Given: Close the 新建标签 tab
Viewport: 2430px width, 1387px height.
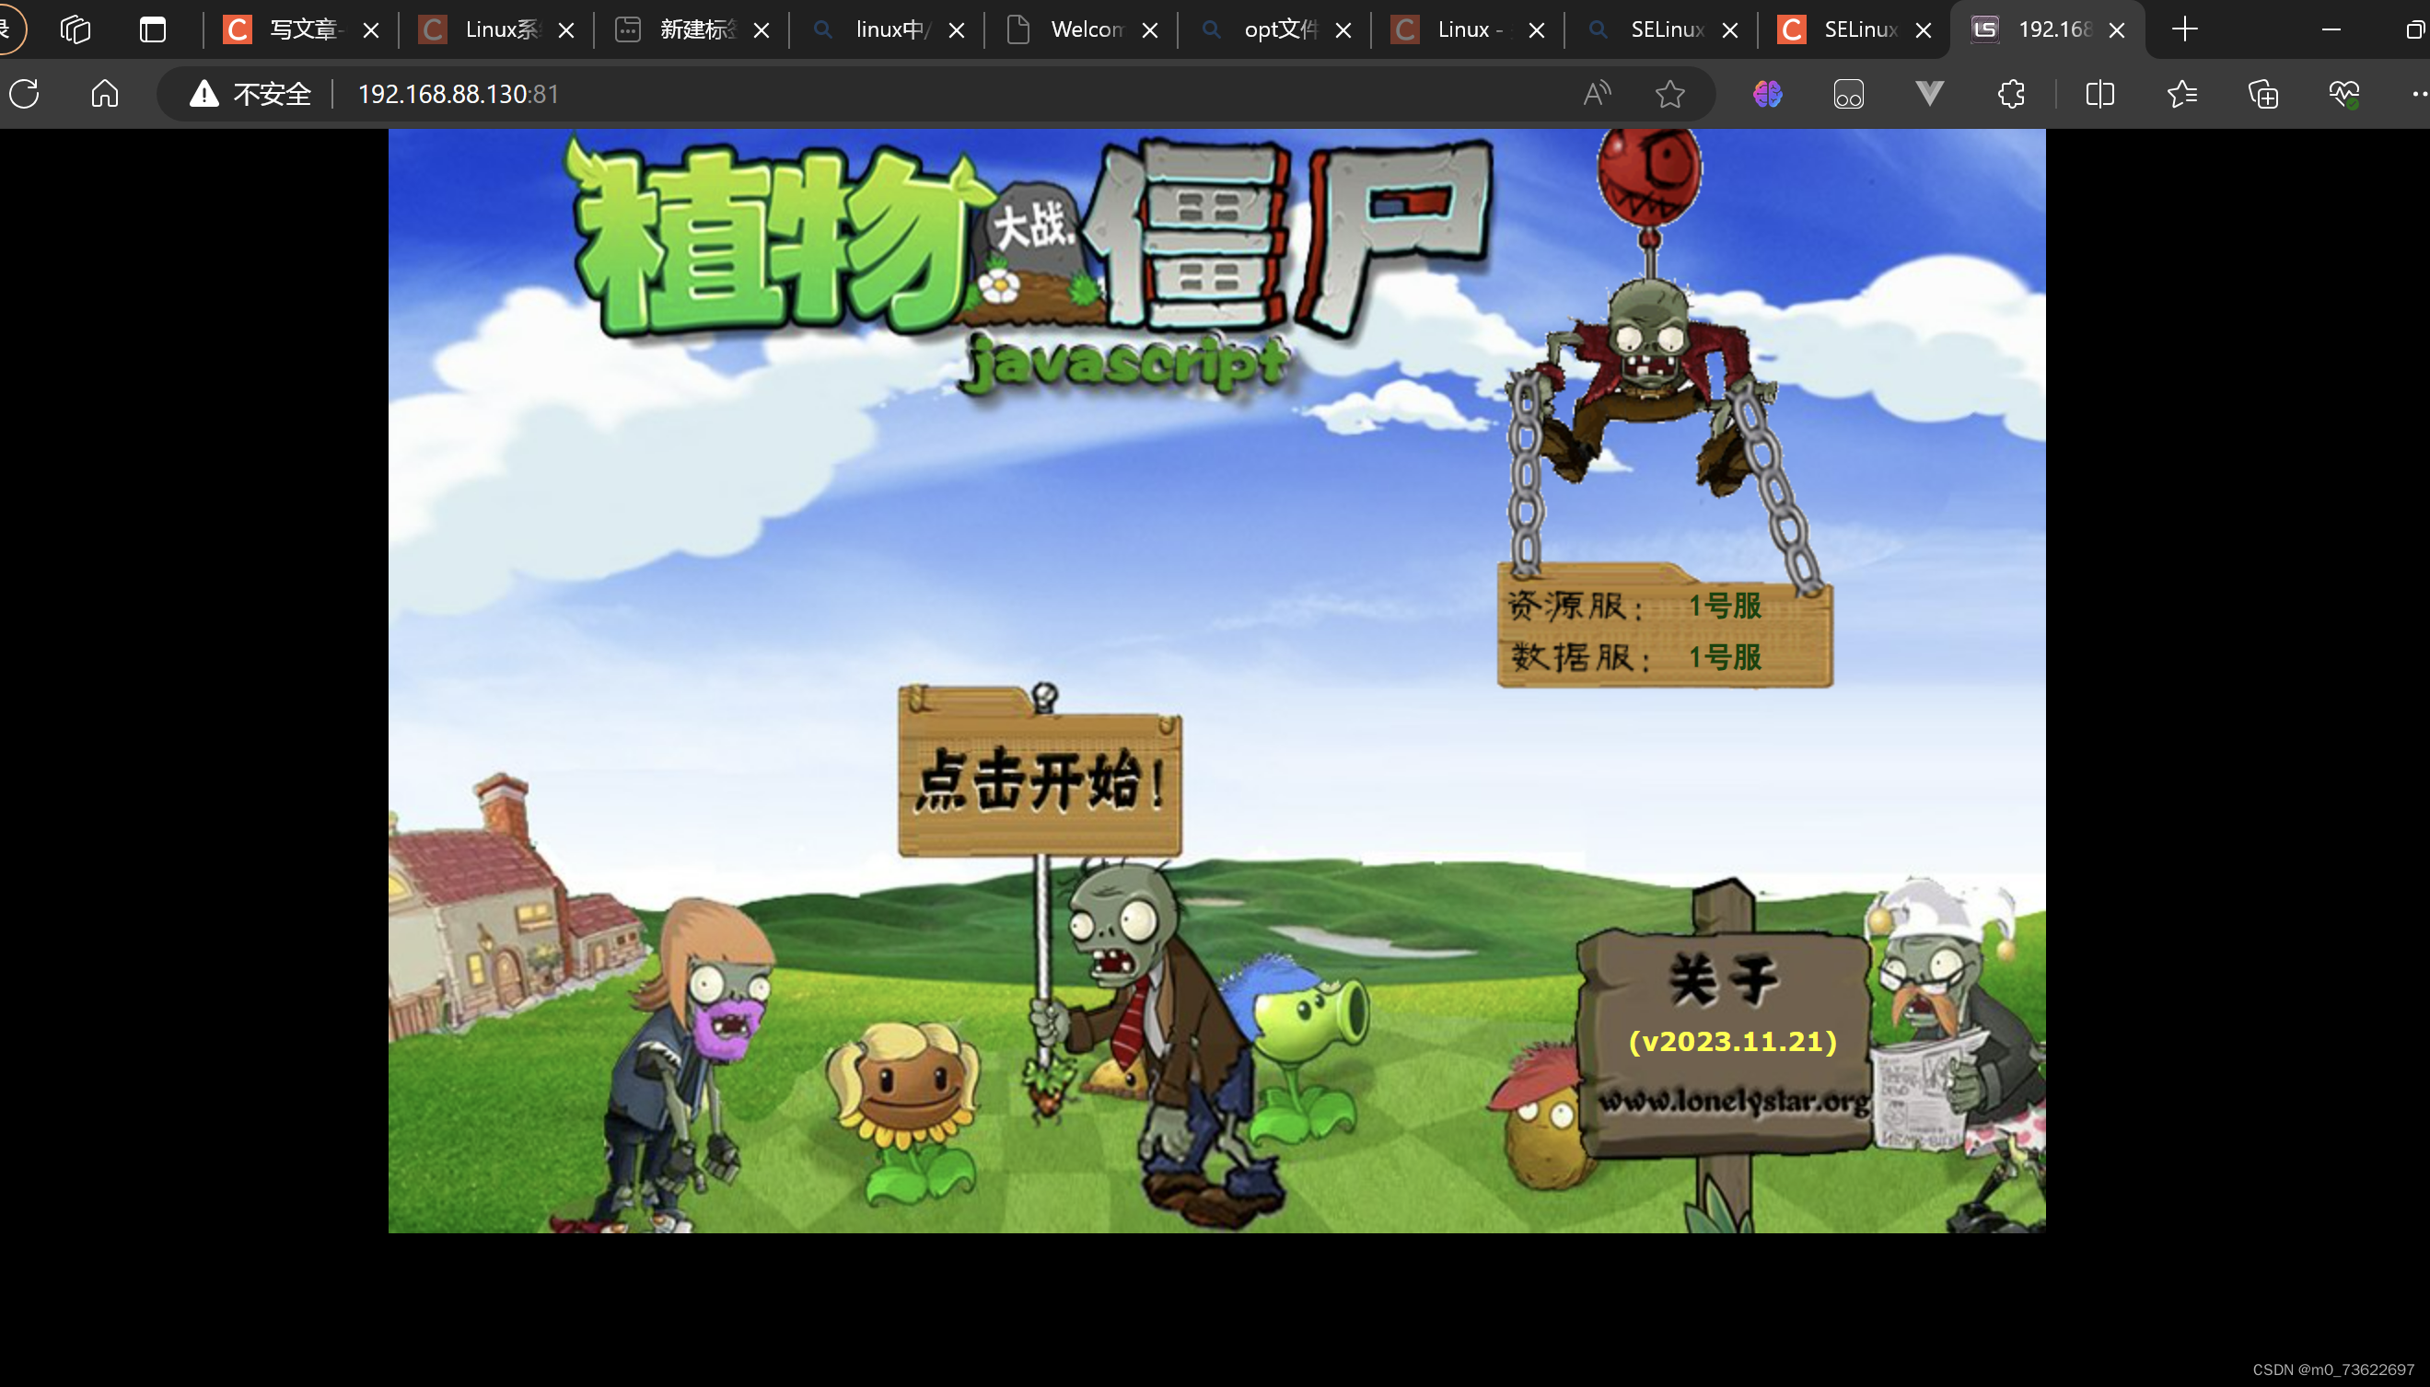Looking at the screenshot, I should coord(762,30).
